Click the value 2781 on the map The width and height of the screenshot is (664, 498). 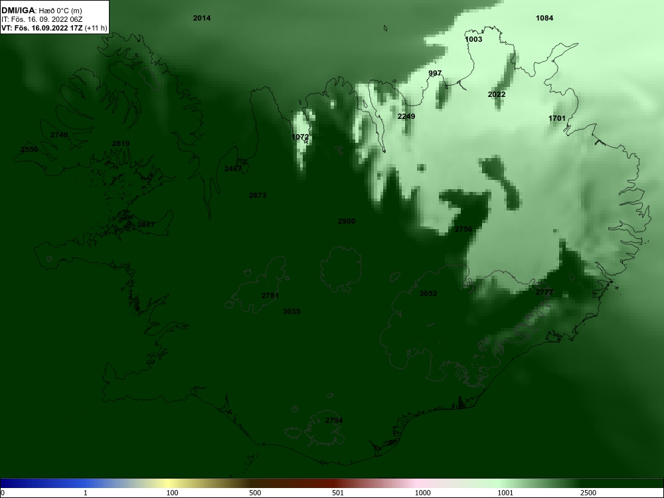tap(270, 295)
